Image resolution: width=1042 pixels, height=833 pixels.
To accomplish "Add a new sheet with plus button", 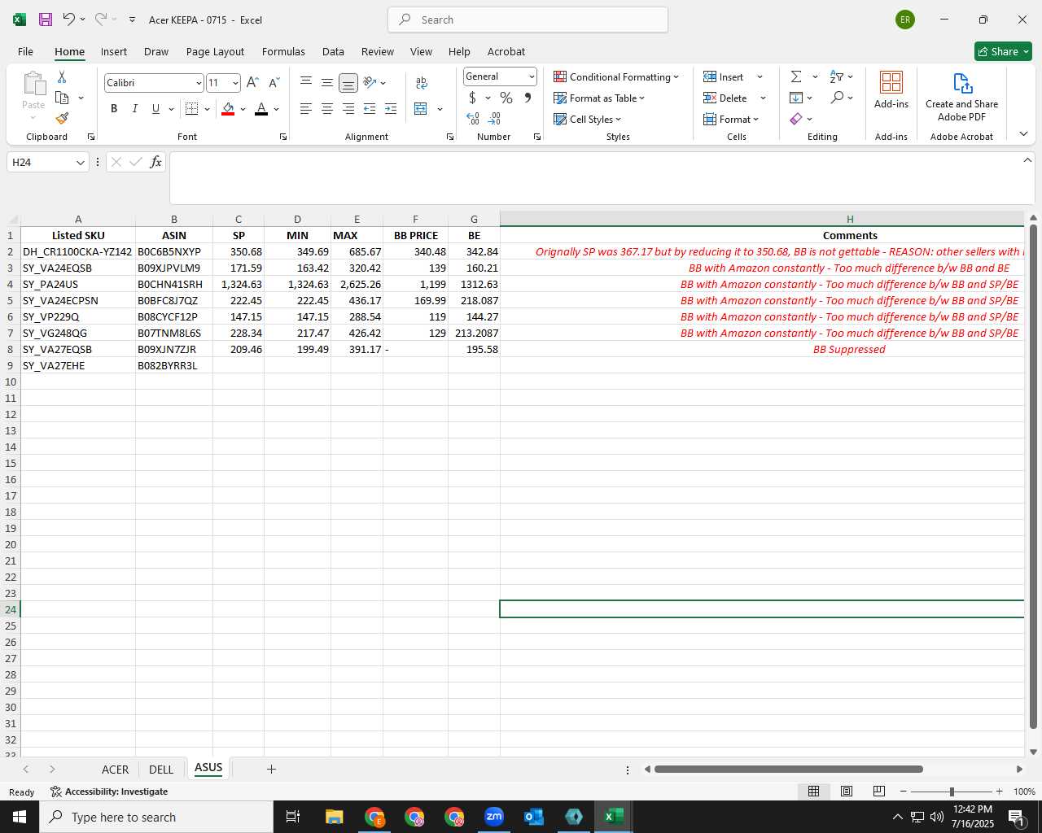I will [271, 769].
